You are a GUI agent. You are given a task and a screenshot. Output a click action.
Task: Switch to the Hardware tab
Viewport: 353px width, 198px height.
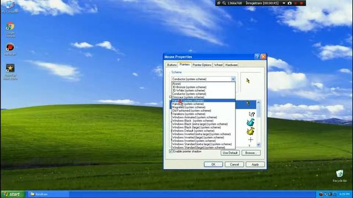[232, 65]
